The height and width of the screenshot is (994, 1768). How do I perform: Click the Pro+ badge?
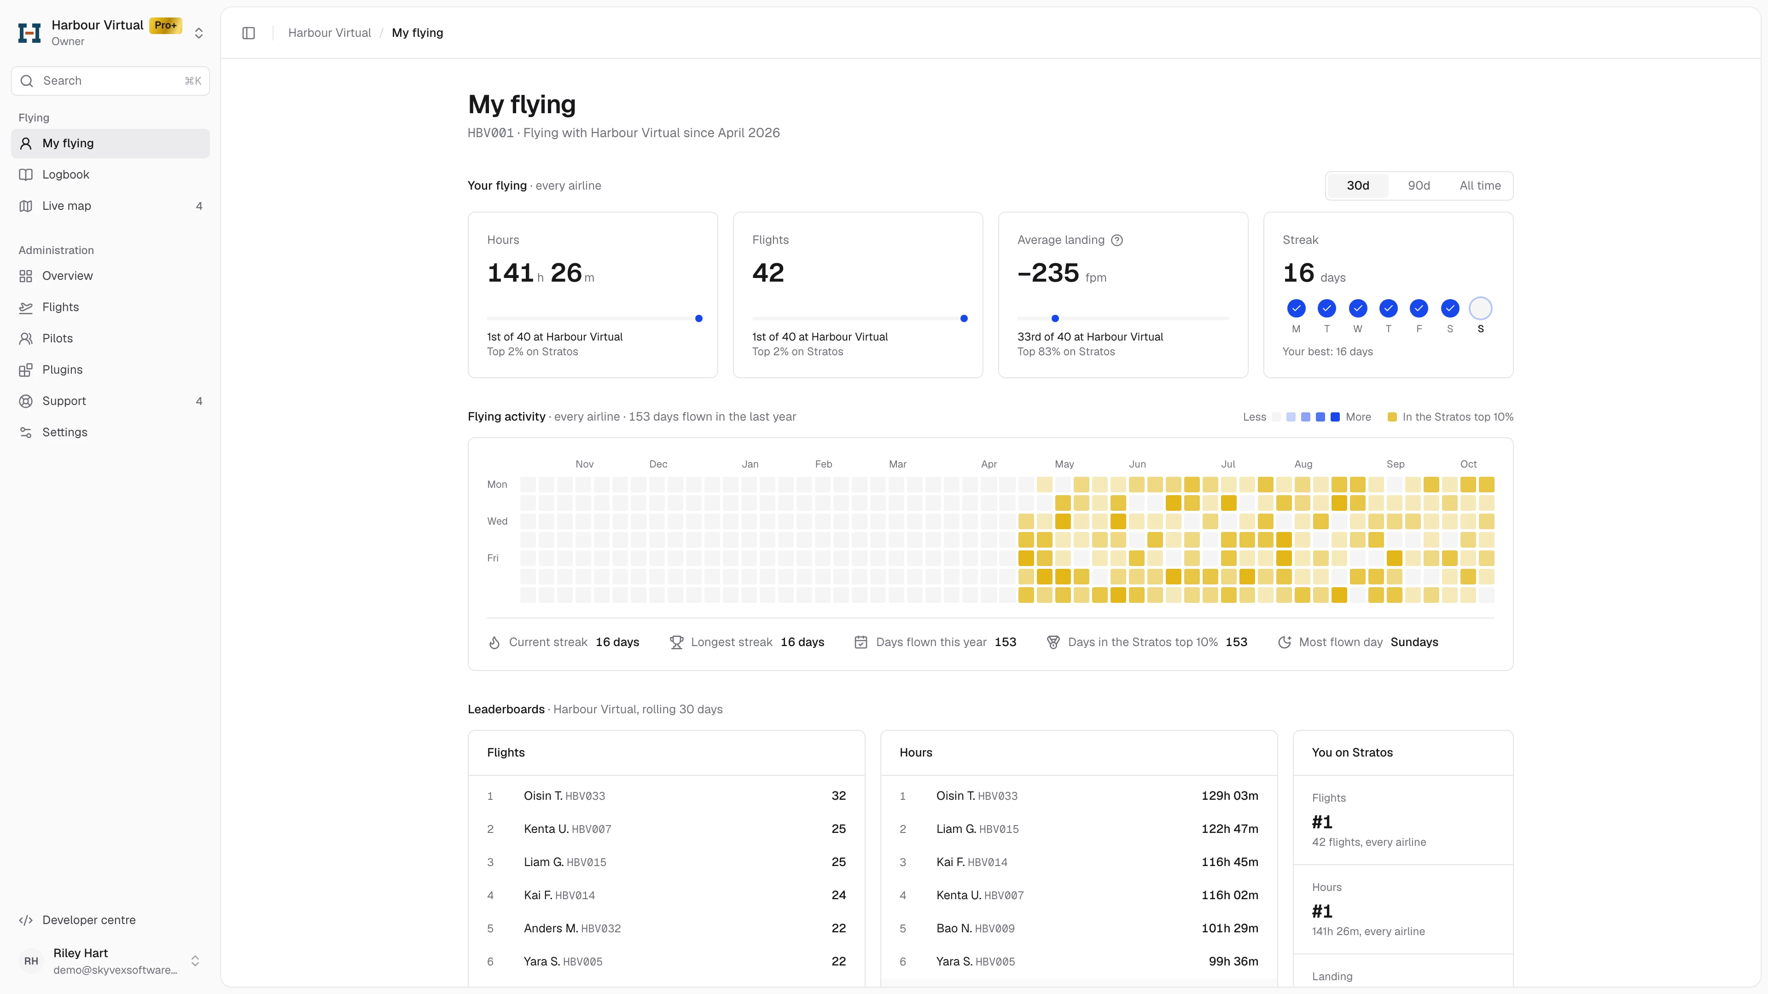click(165, 25)
